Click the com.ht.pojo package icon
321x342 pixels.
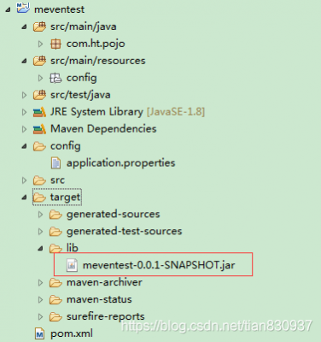coord(55,44)
